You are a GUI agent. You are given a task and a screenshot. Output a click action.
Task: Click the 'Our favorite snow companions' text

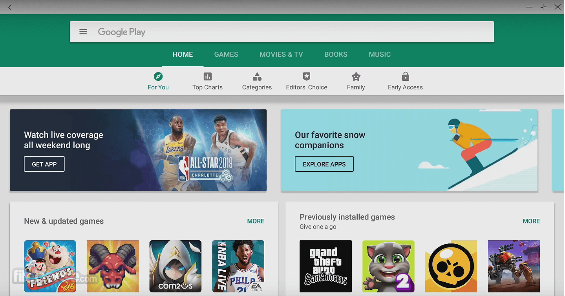(330, 140)
